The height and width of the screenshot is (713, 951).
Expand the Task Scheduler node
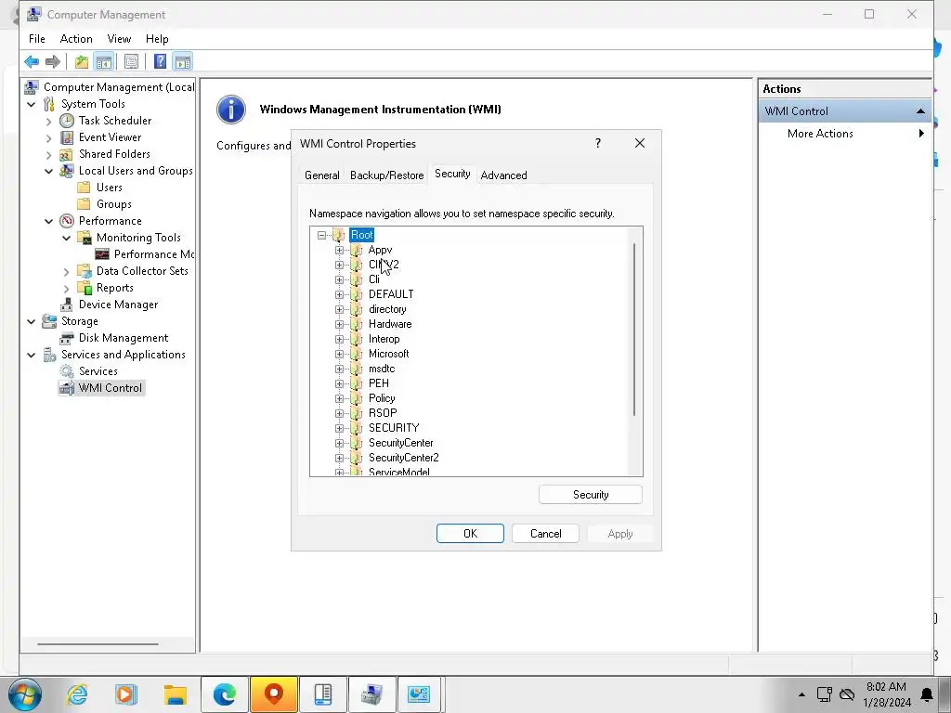pos(49,122)
